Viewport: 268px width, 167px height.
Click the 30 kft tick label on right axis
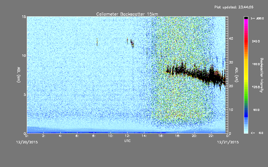pyautogui.click(x=231, y=62)
